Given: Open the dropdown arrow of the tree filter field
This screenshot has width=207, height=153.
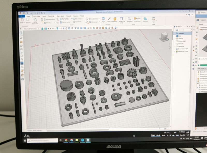Looking at the screenshot, I should [191, 30].
